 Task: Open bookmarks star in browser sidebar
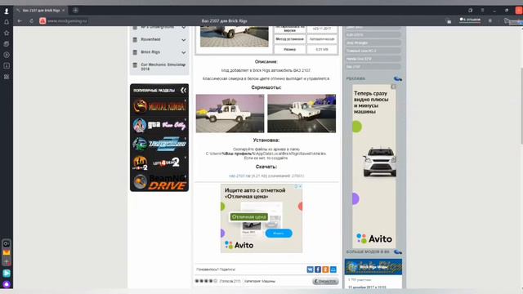pos(7,33)
